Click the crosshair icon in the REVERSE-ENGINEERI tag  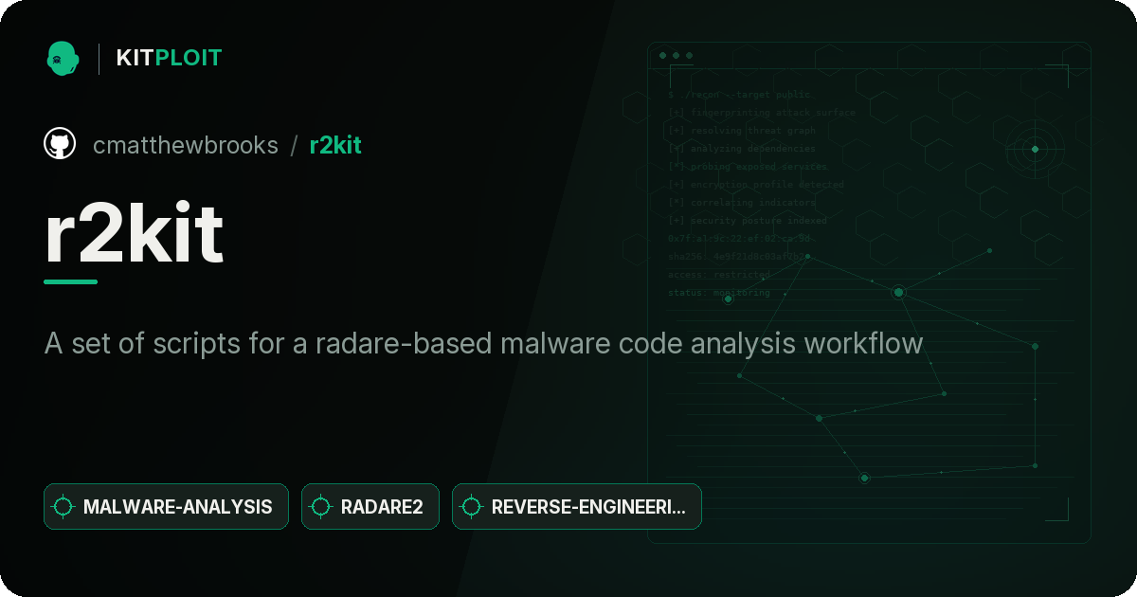(x=472, y=507)
